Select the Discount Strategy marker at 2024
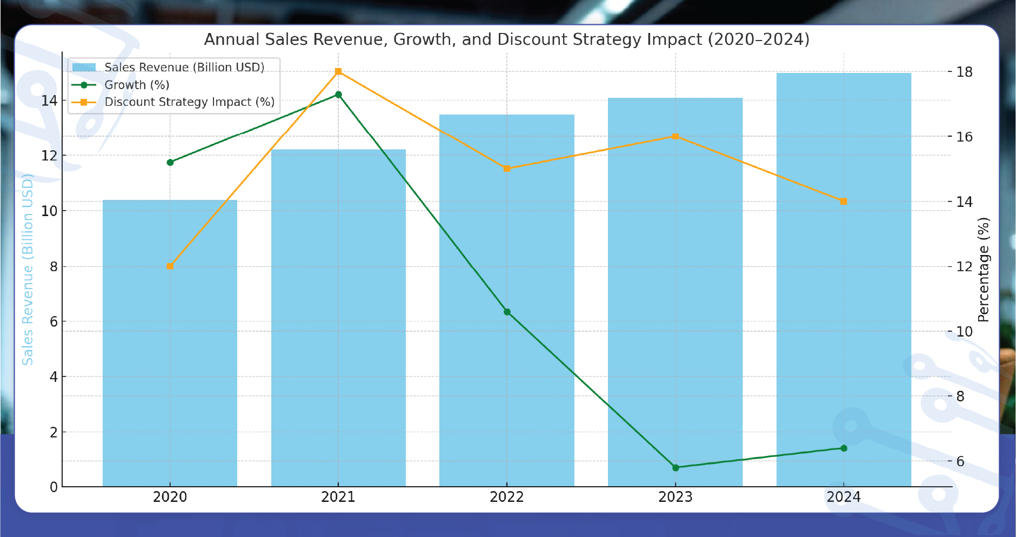 (x=845, y=200)
